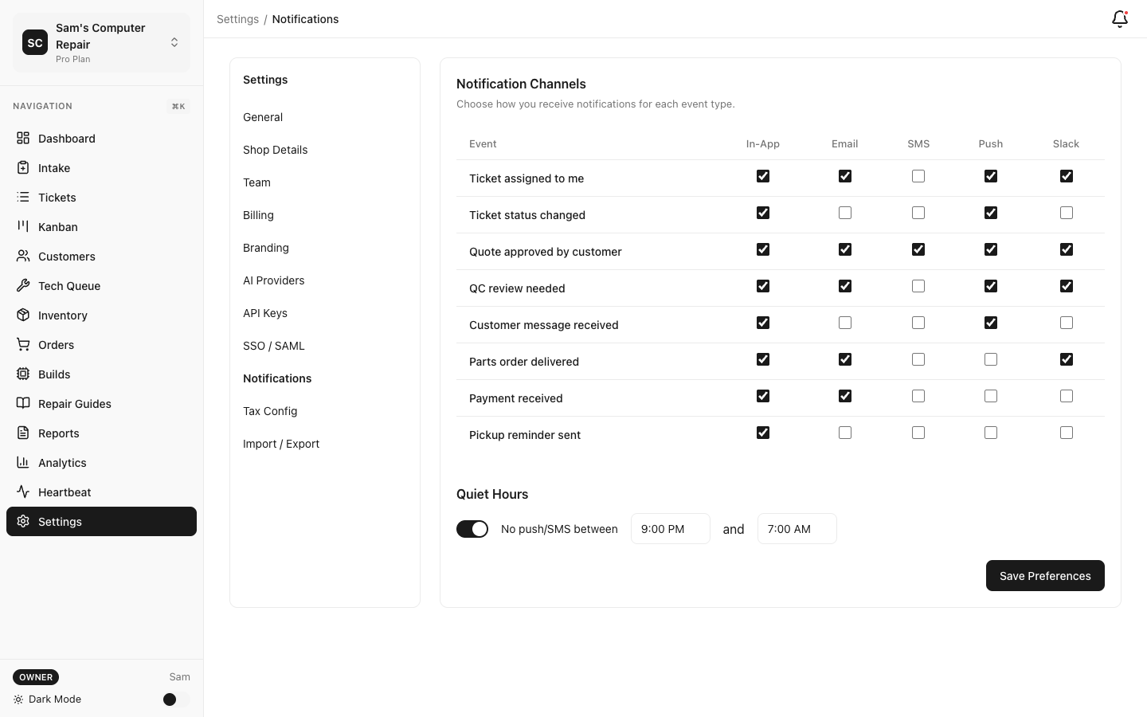This screenshot has width=1147, height=717.
Task: Open the Kanban board icon
Action: tap(24, 226)
